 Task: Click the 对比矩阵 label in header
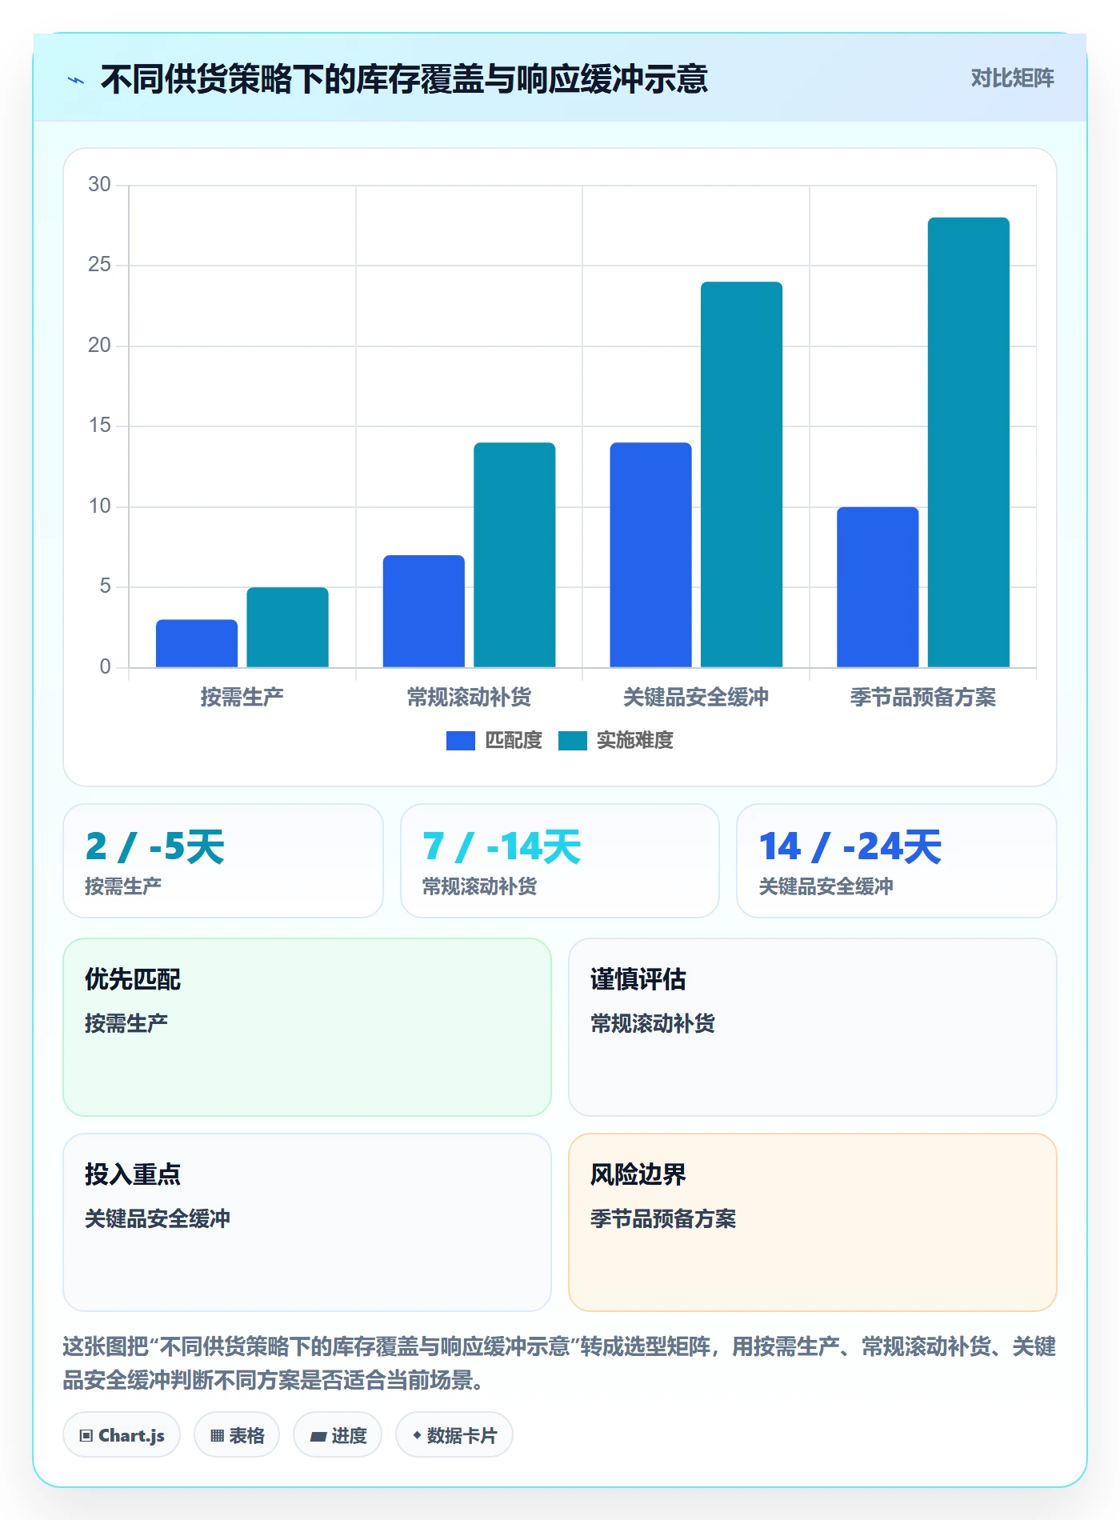pyautogui.click(x=1012, y=78)
